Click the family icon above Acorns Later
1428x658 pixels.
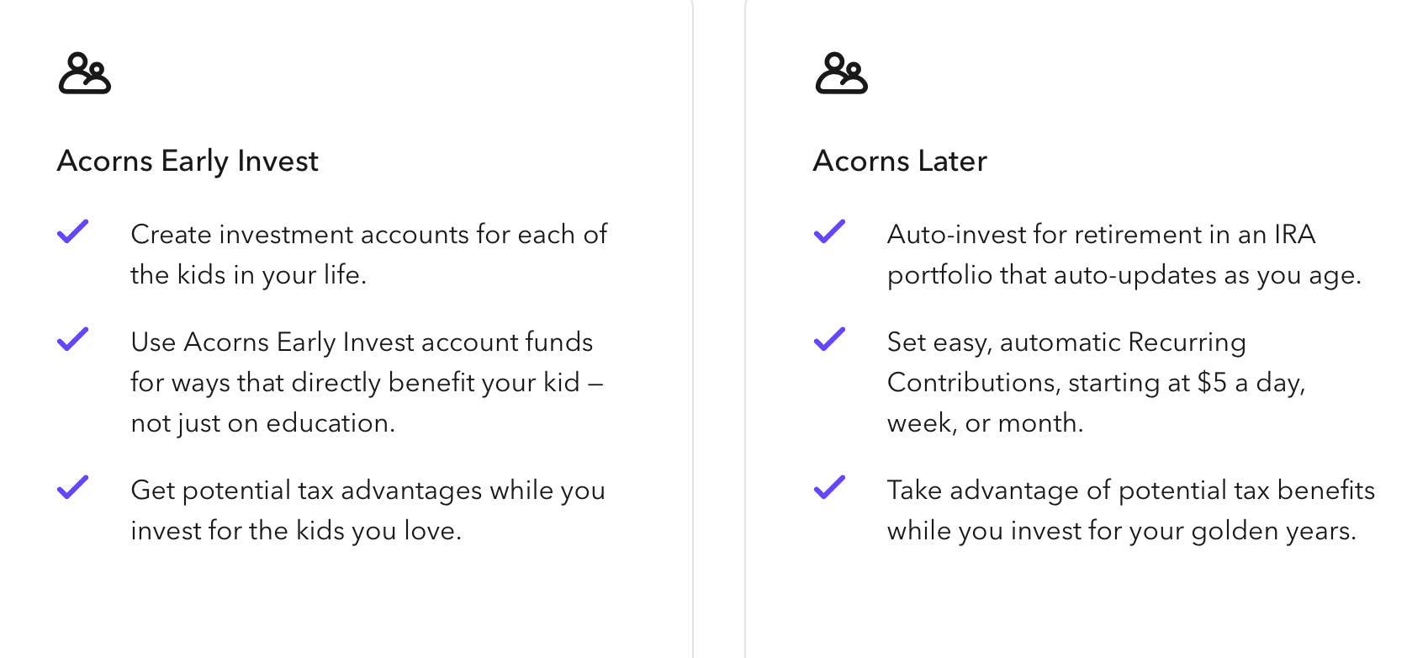(841, 73)
